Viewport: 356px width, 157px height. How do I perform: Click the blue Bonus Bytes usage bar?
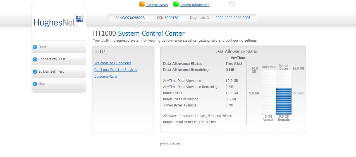[x=284, y=101]
